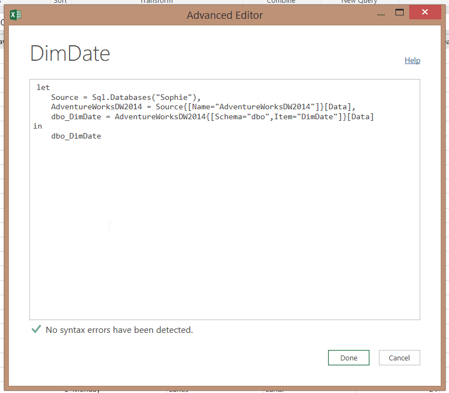Image resolution: width=449 pixels, height=393 pixels.
Task: Place cursor on the 'let' keyword
Action: coord(43,88)
